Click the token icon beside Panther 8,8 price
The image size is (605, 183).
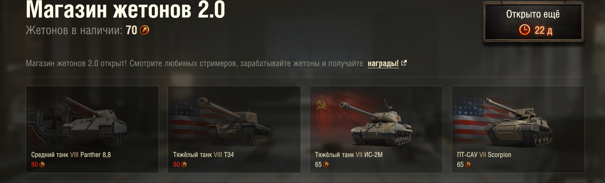pyautogui.click(x=42, y=165)
